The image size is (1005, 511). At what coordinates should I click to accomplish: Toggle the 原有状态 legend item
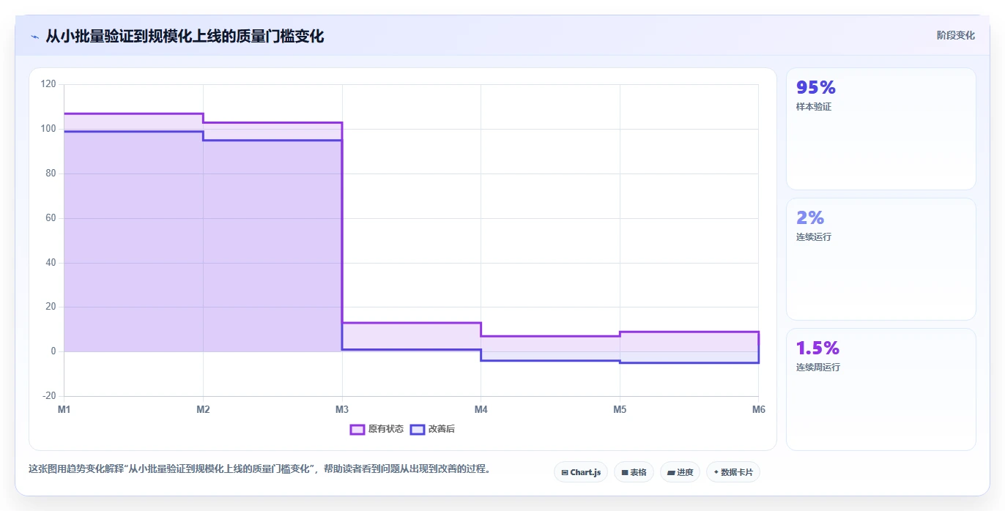pos(377,429)
